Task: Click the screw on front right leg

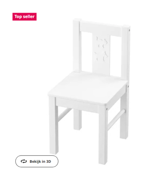Action: [107, 109]
